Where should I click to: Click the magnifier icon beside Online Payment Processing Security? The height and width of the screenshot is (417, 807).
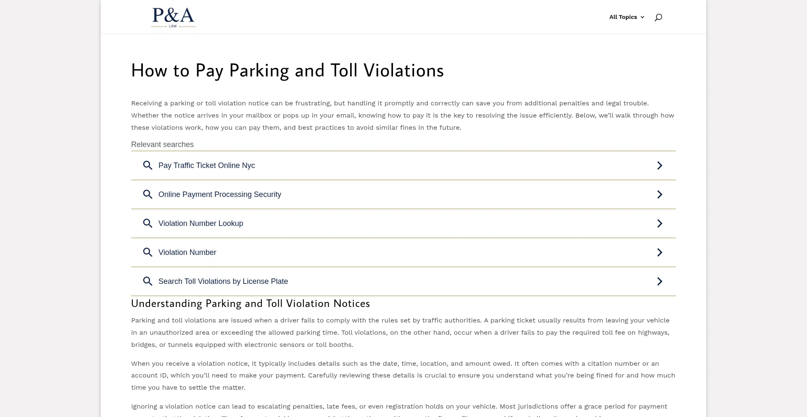point(148,194)
